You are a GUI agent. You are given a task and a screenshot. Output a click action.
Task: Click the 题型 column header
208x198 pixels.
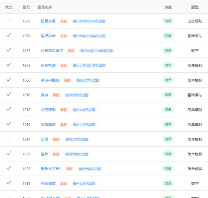point(195,7)
